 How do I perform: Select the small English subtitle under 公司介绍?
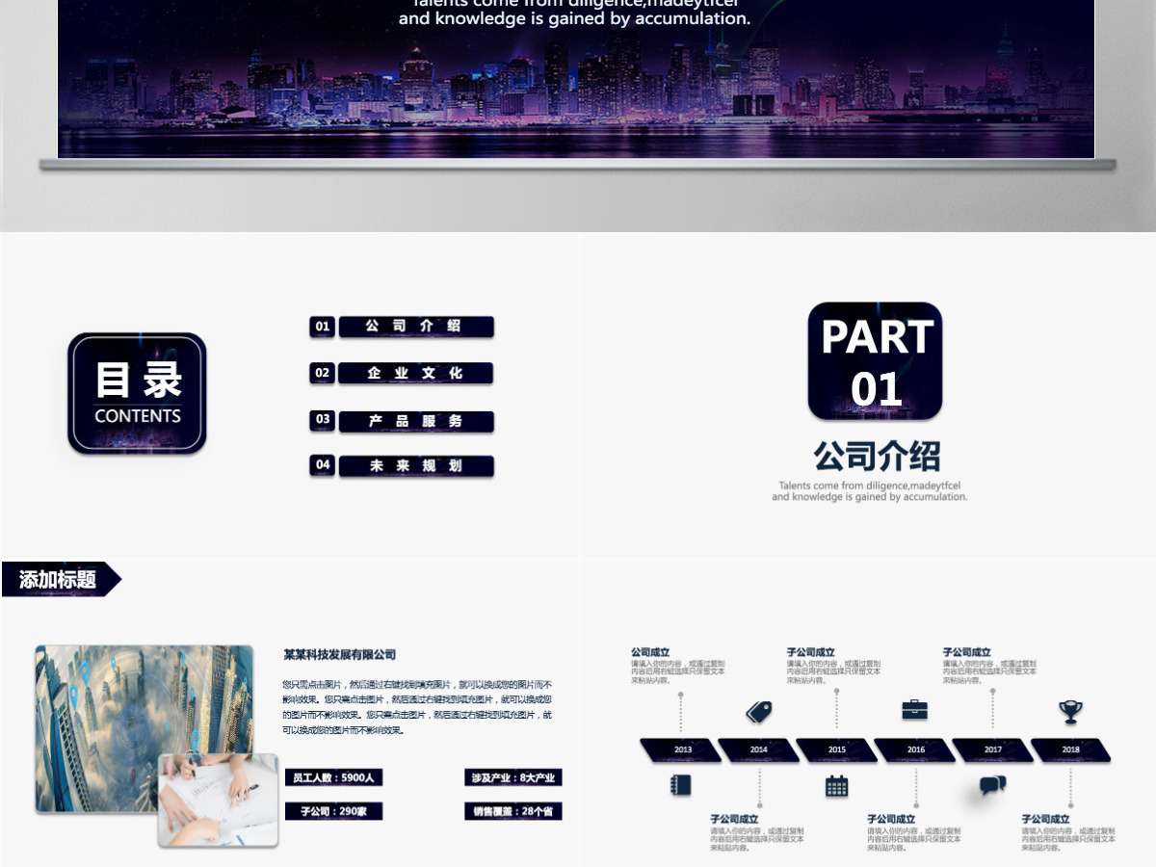pyautogui.click(x=870, y=491)
